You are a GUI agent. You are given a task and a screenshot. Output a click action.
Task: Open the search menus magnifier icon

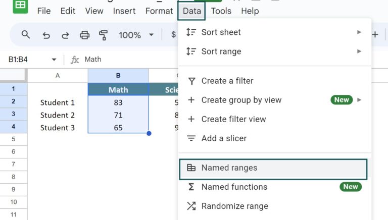coord(25,35)
